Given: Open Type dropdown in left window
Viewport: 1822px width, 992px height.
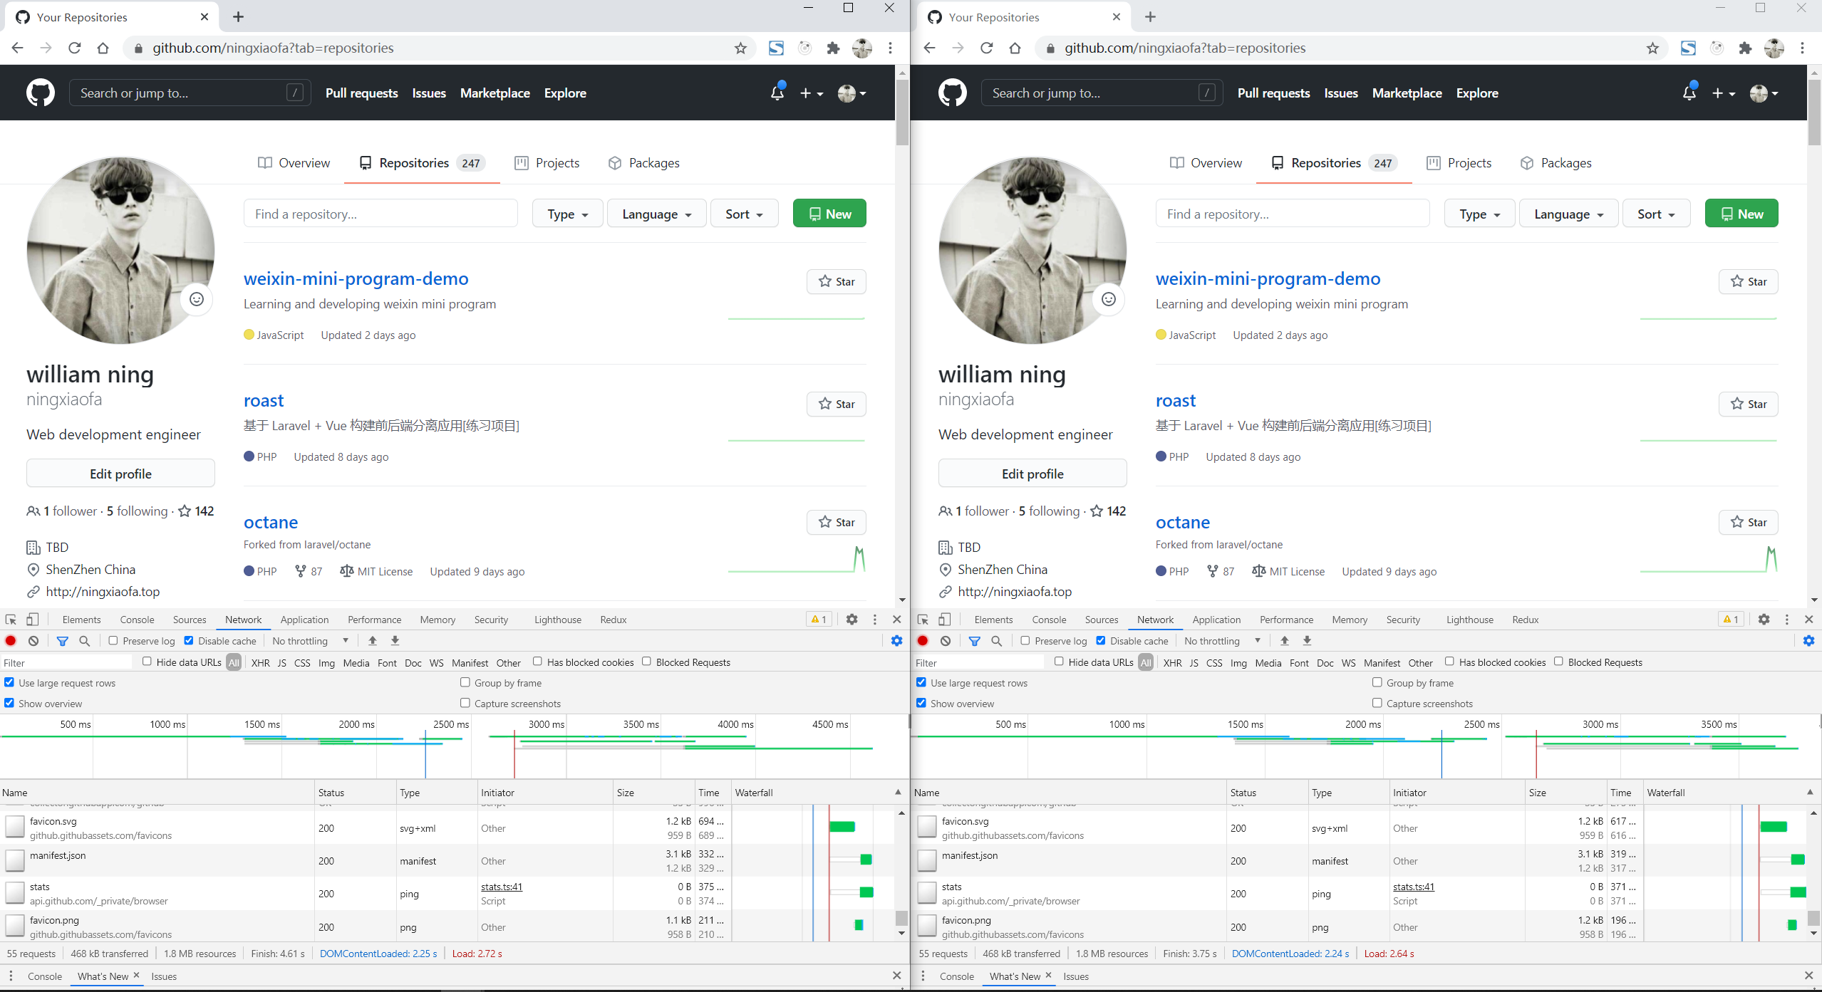Looking at the screenshot, I should coord(567,214).
